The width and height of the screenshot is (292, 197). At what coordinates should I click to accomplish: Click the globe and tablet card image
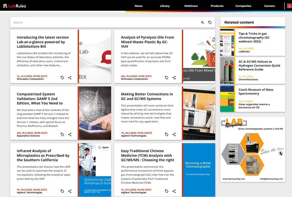95,113
